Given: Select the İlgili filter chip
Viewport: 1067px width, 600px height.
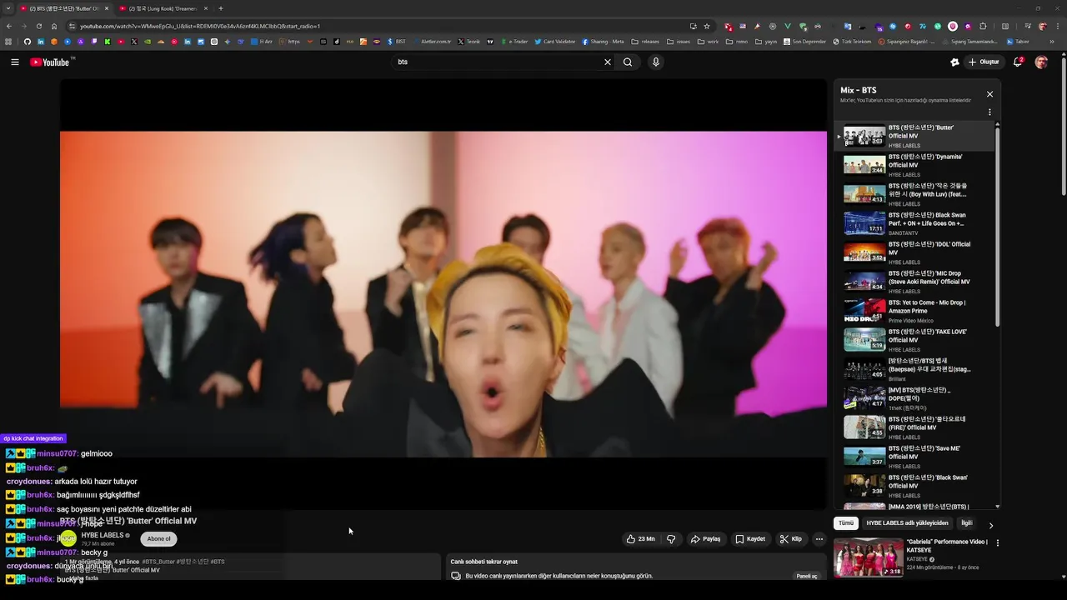Looking at the screenshot, I should click(x=967, y=523).
